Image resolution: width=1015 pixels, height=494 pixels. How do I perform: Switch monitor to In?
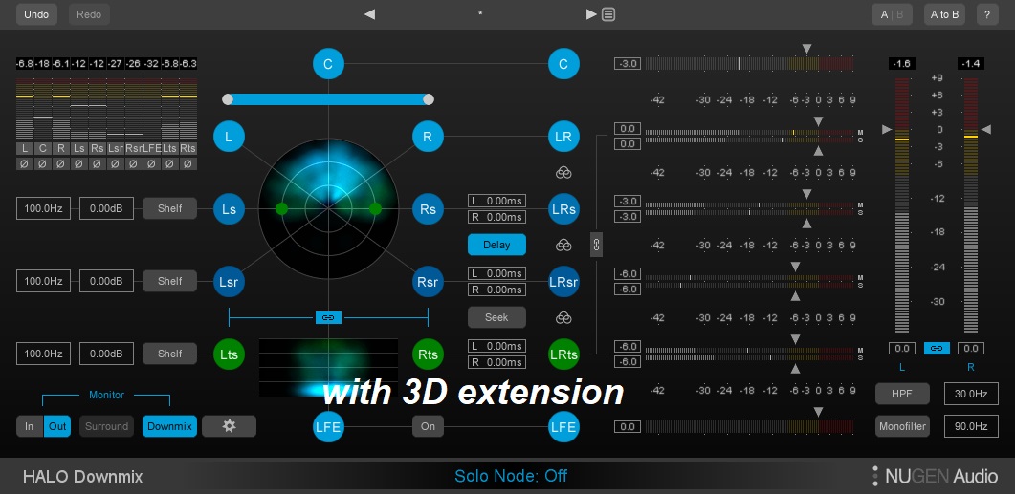pyautogui.click(x=30, y=426)
